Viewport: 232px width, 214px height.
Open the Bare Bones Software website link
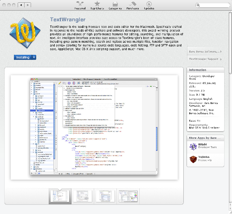coord(205,52)
